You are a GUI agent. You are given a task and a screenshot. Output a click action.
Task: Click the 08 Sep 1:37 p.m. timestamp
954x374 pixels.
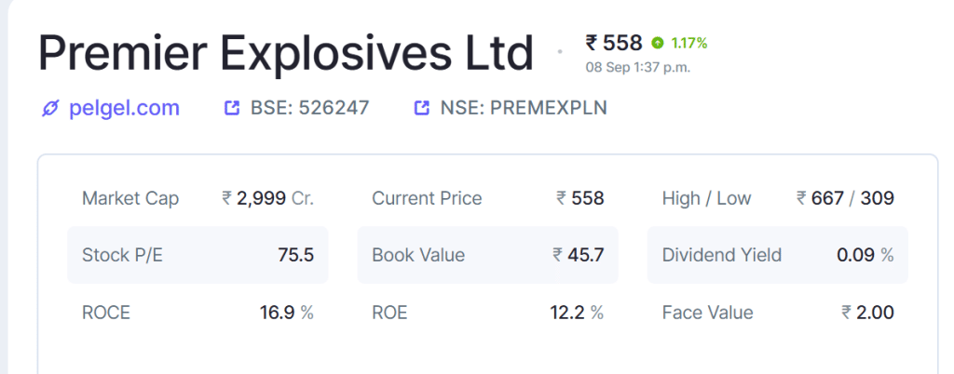638,67
